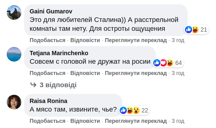
Task: Click the like reaction icon on Raisa Ronina's comment
Action: pyautogui.click(x=124, y=110)
